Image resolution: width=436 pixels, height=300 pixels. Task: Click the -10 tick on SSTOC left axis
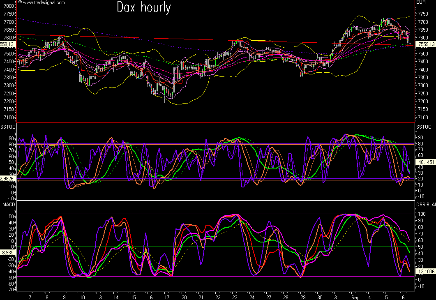(x=11, y=198)
